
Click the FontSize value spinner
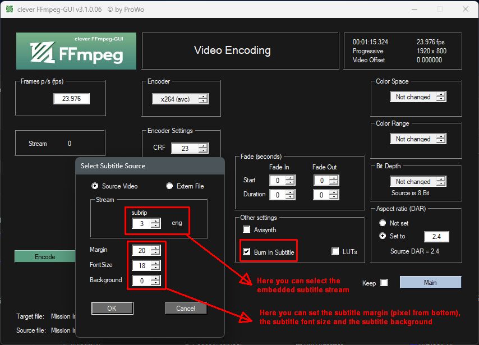coord(146,265)
